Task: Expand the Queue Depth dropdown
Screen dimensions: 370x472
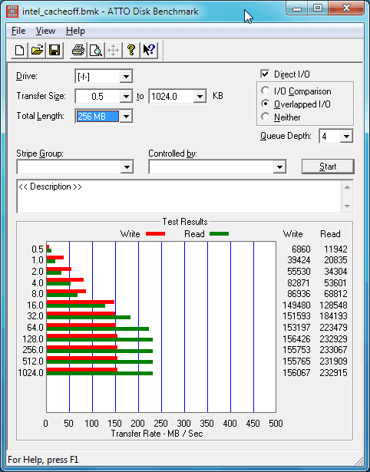Action: (x=346, y=137)
